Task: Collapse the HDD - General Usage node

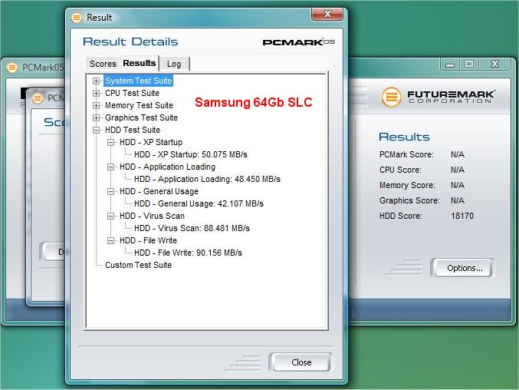Action: coord(110,191)
